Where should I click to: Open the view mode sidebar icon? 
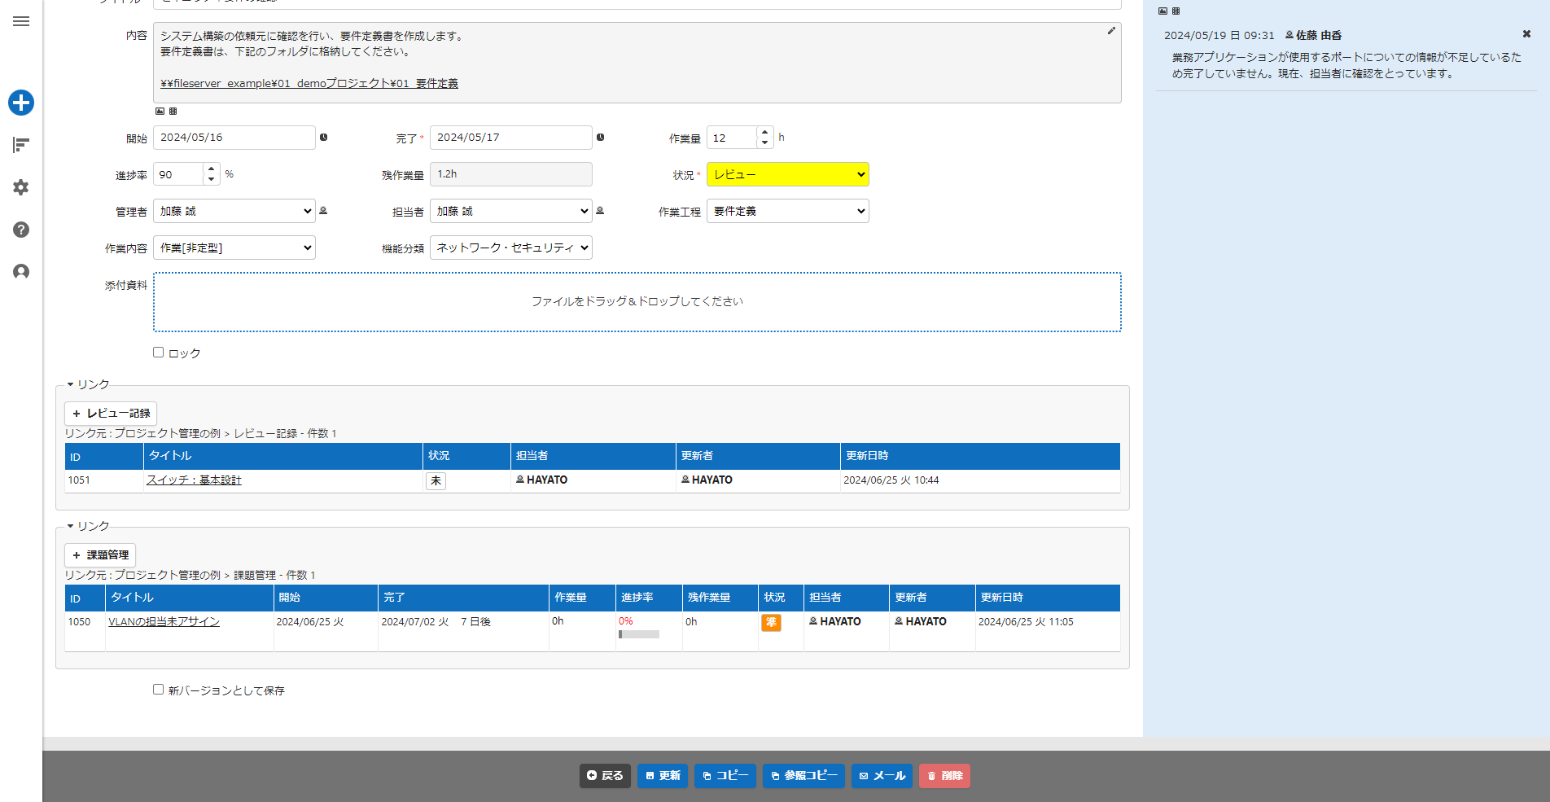(x=21, y=145)
